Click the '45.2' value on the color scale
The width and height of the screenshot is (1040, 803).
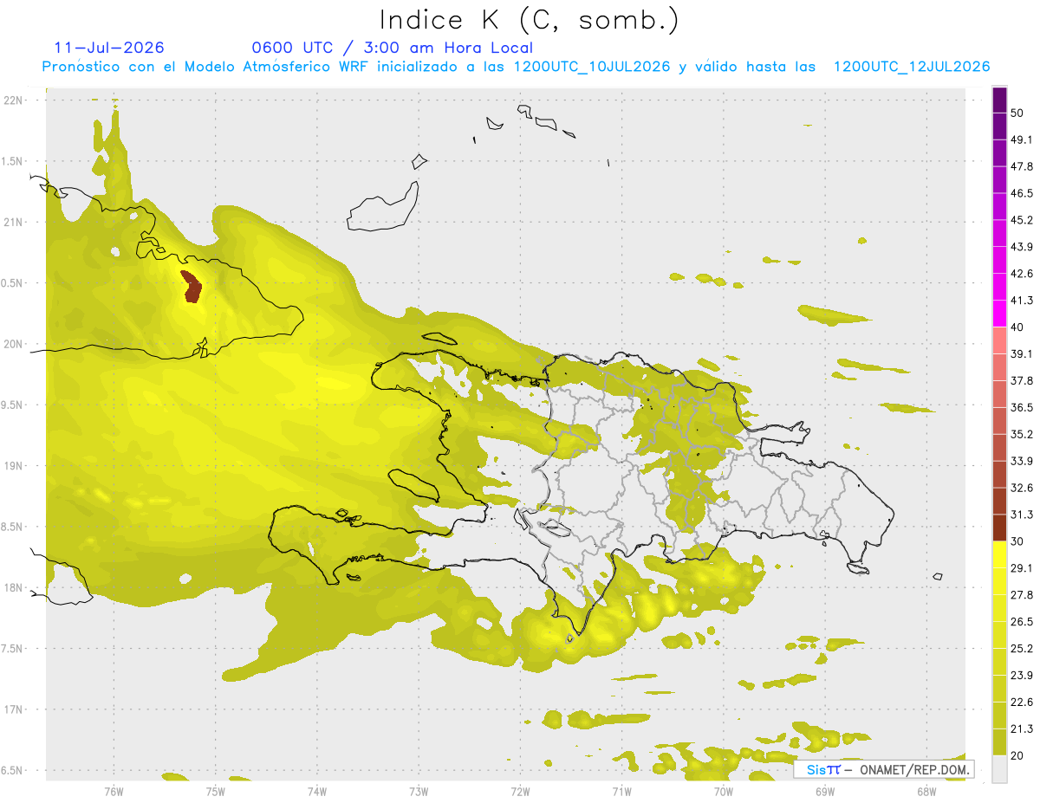coord(1022,220)
